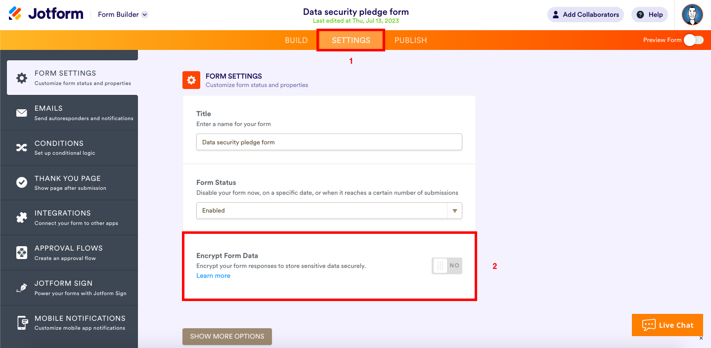Image resolution: width=711 pixels, height=348 pixels.
Task: Click the Add Collaborators button
Action: tap(585, 15)
